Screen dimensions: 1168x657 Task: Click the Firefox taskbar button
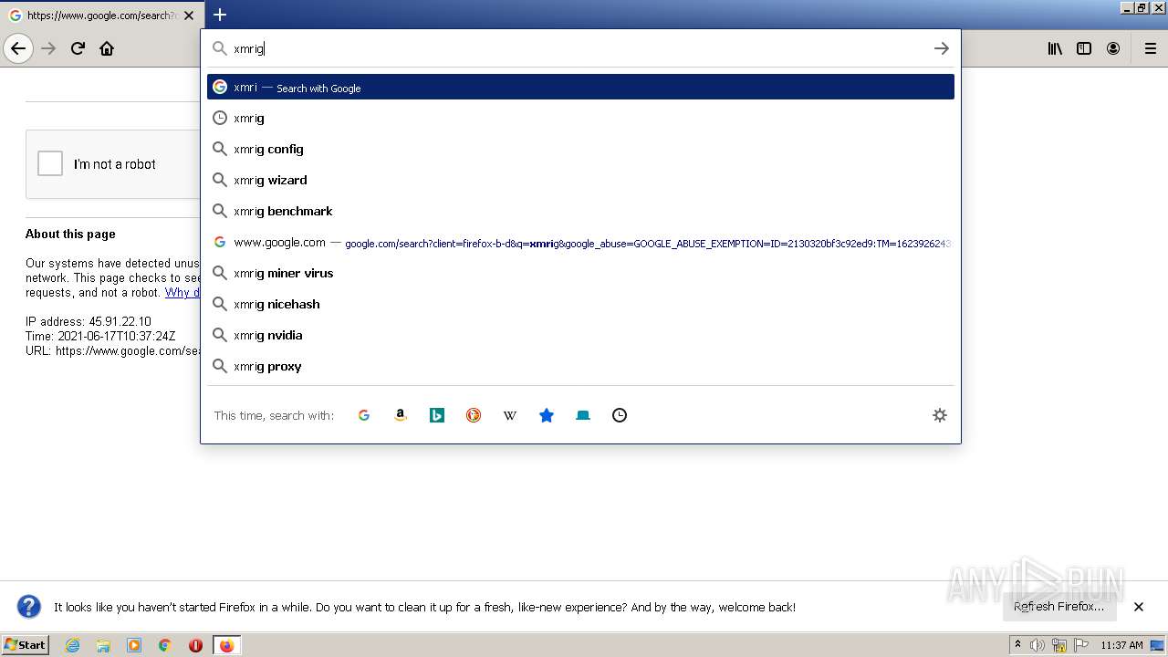click(x=226, y=645)
